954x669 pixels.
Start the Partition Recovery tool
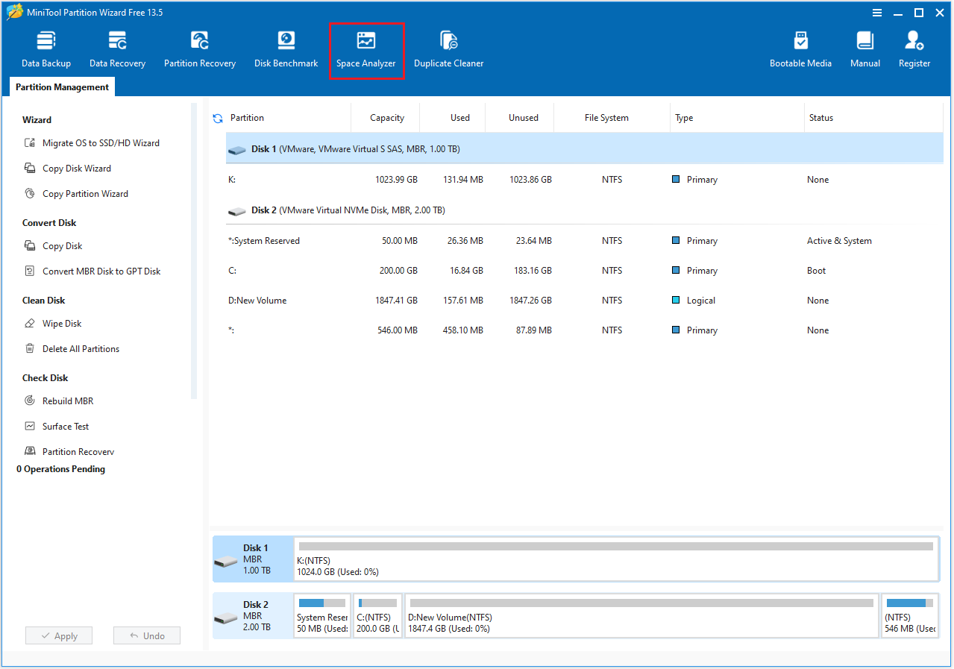(199, 48)
